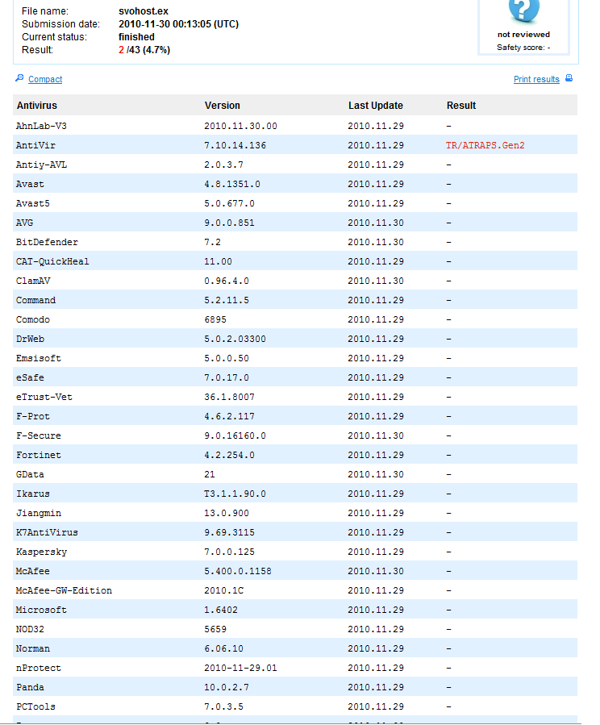This screenshot has width=600, height=725.
Task: Click the Panda row name
Action: pos(30,688)
